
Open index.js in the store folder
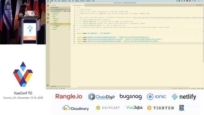(60, 22)
